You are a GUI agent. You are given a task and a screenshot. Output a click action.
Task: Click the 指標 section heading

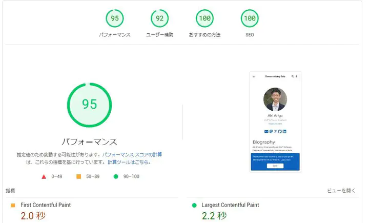coord(10,191)
